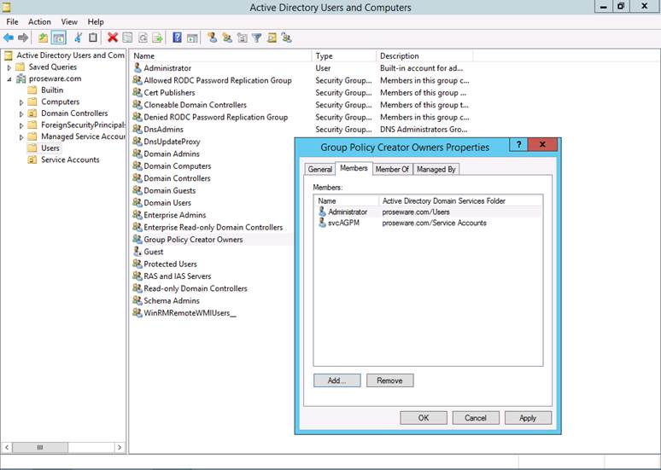This screenshot has width=661, height=470.
Task: Switch to the Member Of tab
Action: 392,169
